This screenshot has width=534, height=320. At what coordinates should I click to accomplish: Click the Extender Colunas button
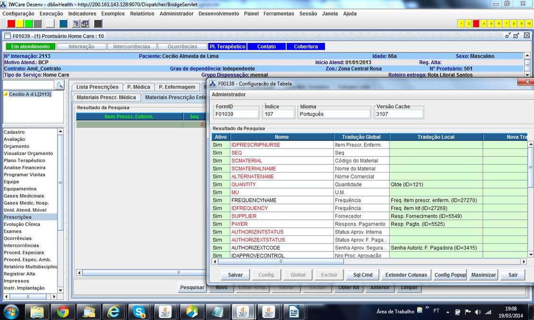[x=406, y=275]
